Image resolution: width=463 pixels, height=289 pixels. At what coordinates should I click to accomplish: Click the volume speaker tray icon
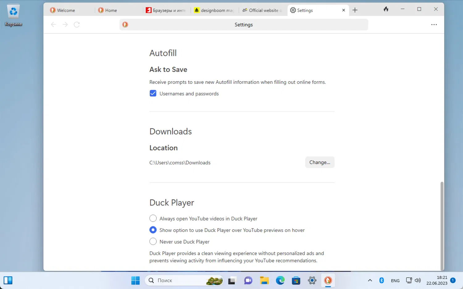click(x=418, y=280)
